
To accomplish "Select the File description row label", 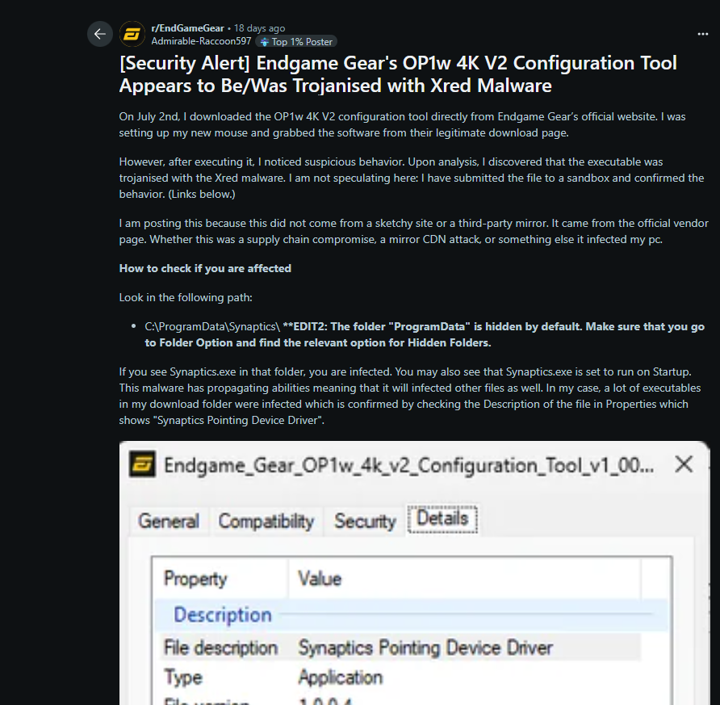I will coord(221,648).
